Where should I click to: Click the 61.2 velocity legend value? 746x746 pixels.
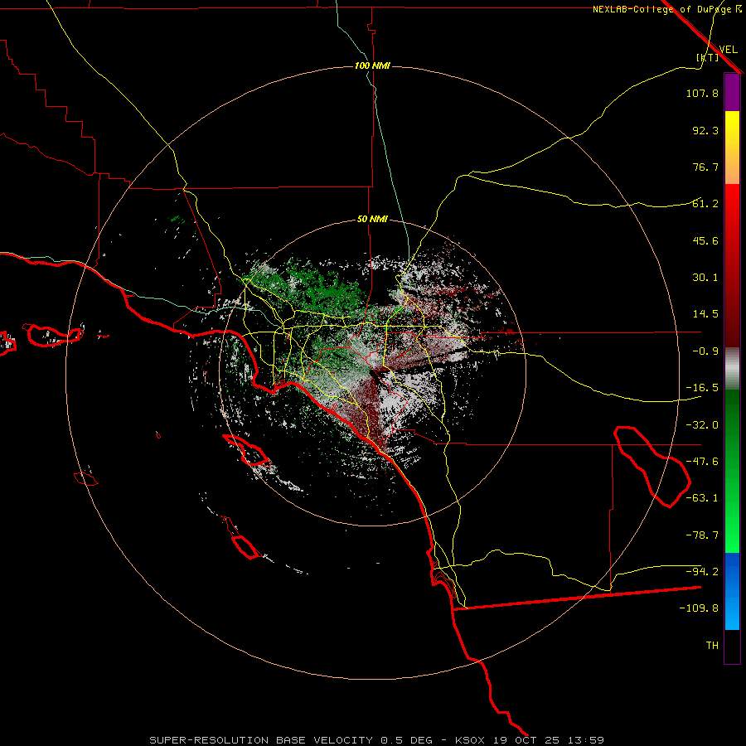tap(705, 204)
